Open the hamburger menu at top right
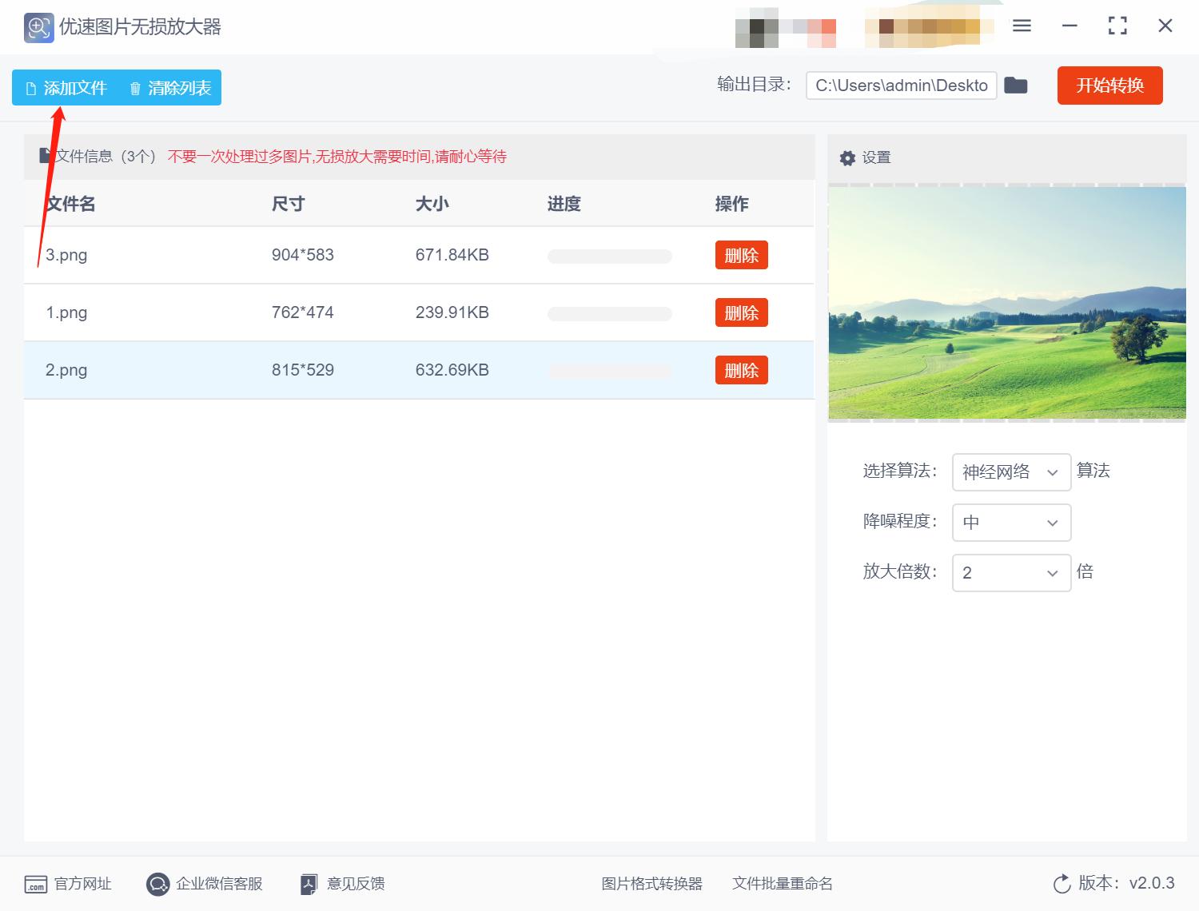 pos(1021,26)
